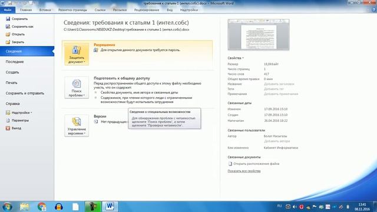Switch to the Разметка страницы tab
377x212 pixels.
72,10
